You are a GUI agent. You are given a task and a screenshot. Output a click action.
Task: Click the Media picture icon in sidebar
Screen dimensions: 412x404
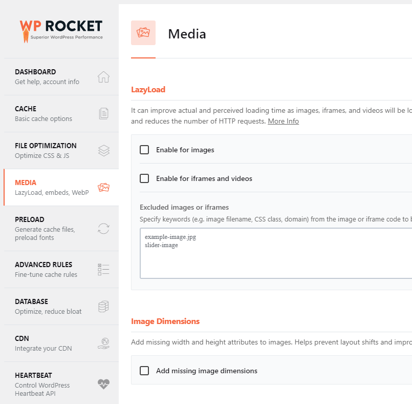(104, 187)
